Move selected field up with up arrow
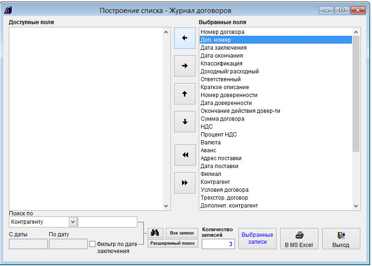Image resolution: width=372 pixels, height=266 pixels. pos(184,94)
